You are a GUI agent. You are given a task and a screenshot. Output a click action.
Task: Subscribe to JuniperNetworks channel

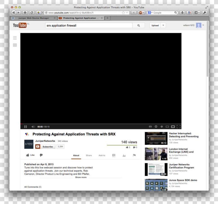[45, 147]
